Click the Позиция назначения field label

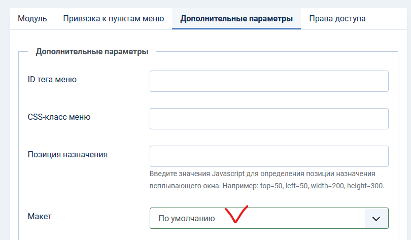click(67, 154)
